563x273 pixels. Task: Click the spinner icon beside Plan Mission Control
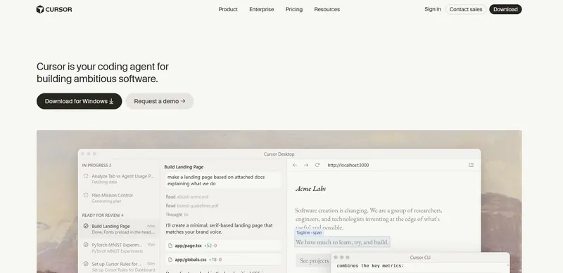coord(86,195)
